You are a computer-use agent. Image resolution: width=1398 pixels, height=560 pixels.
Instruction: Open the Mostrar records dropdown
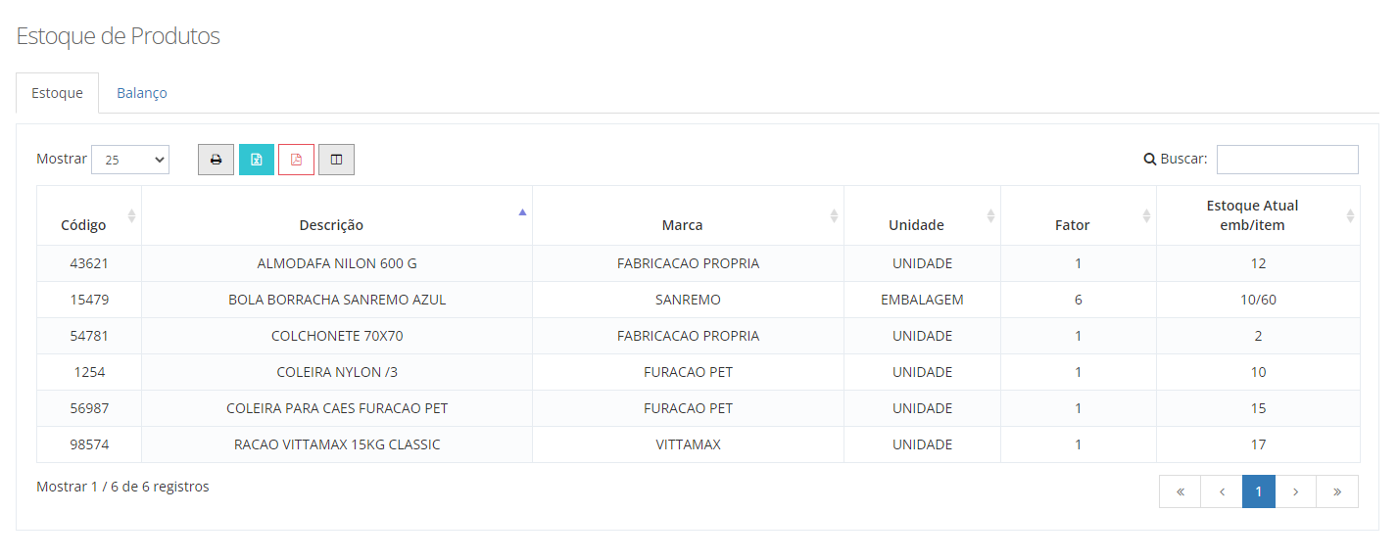(130, 160)
